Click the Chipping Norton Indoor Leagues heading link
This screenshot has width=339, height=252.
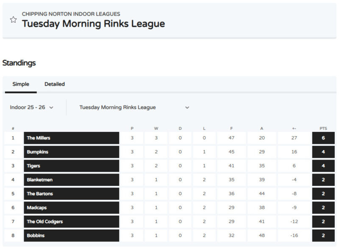coord(71,14)
